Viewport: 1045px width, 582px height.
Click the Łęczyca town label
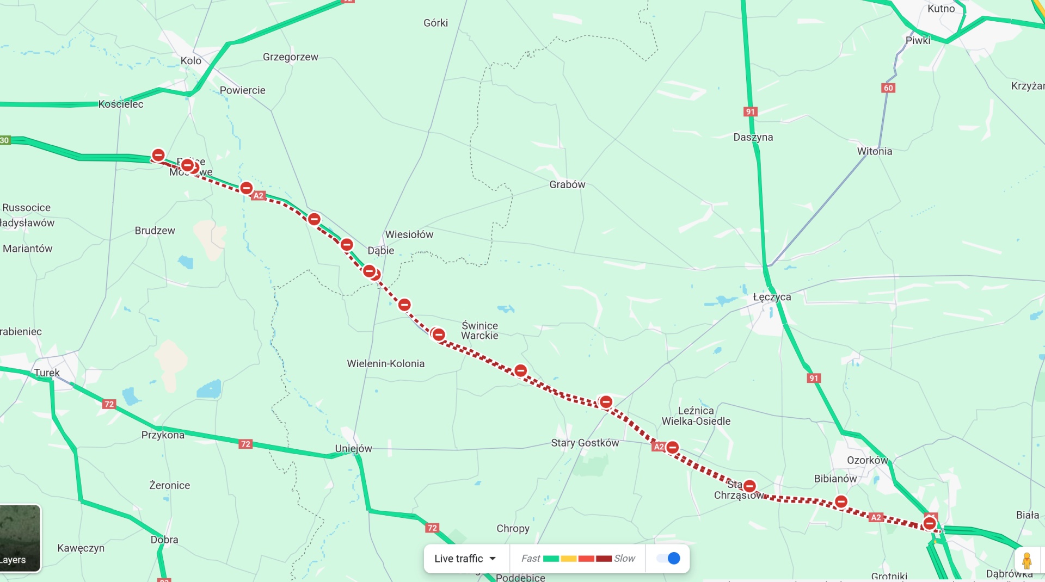tap(772, 298)
